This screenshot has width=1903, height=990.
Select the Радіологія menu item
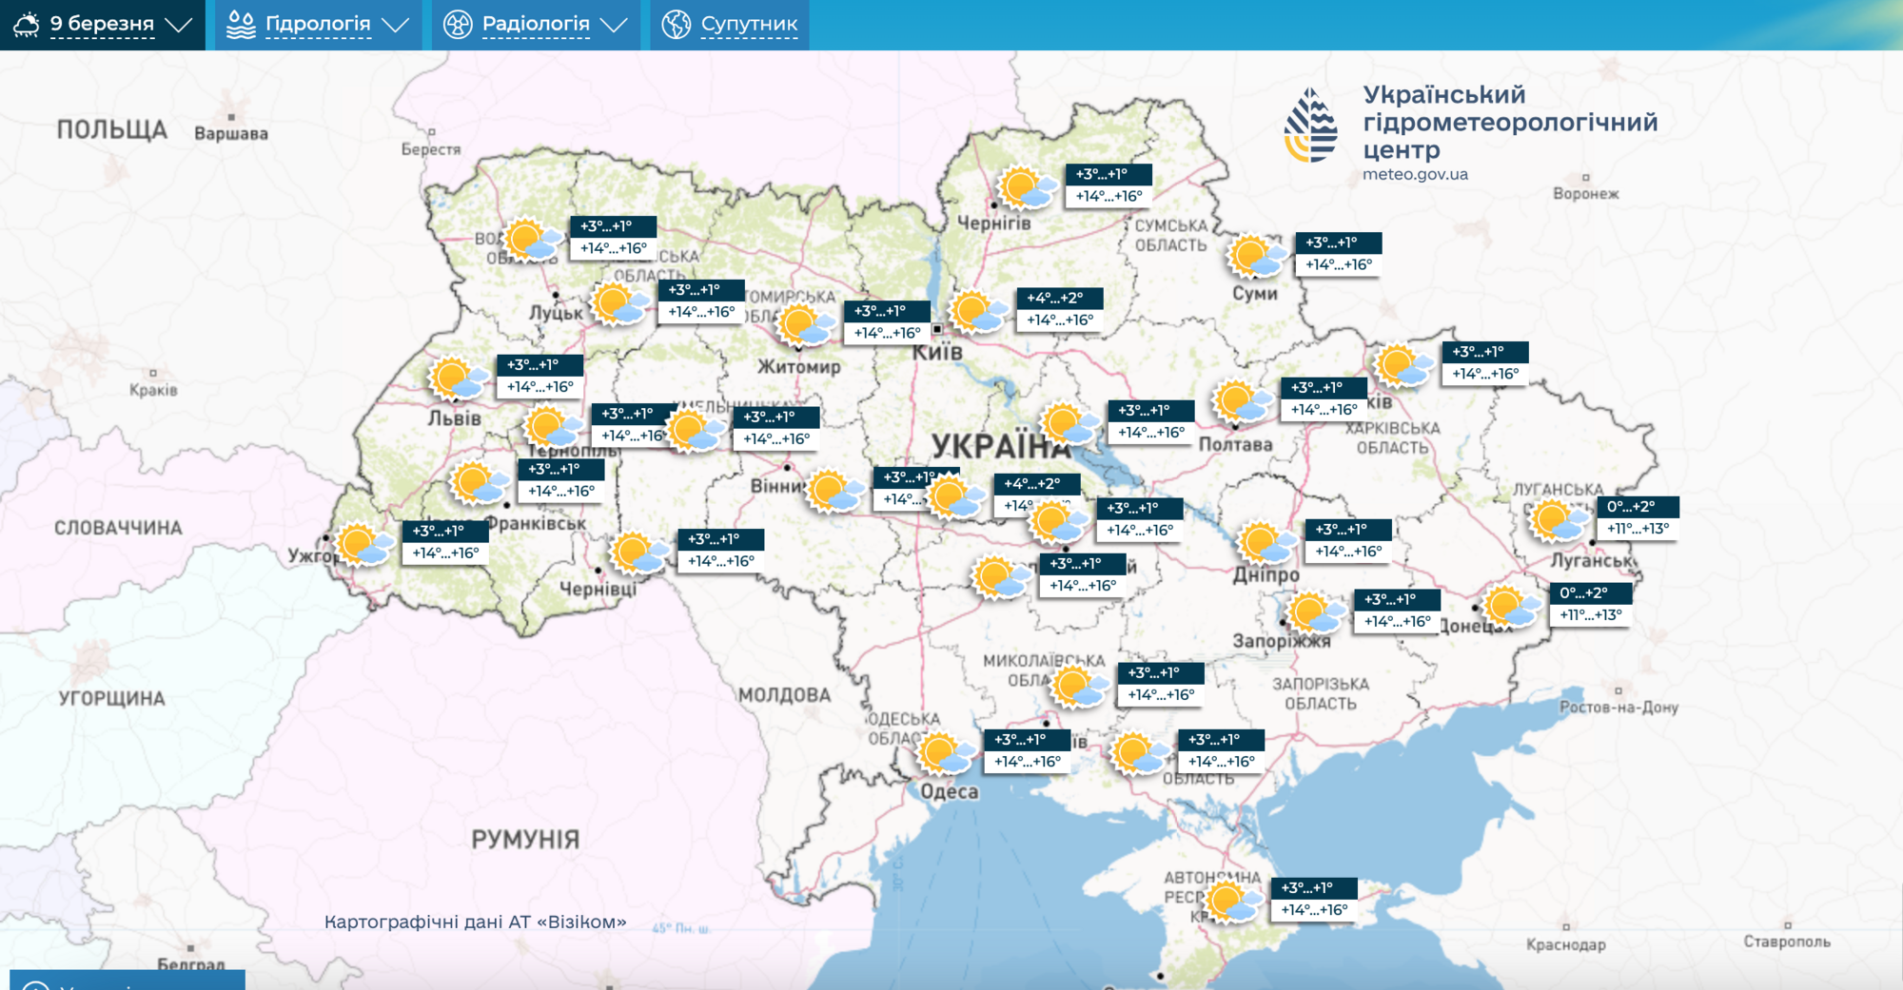[x=536, y=24]
